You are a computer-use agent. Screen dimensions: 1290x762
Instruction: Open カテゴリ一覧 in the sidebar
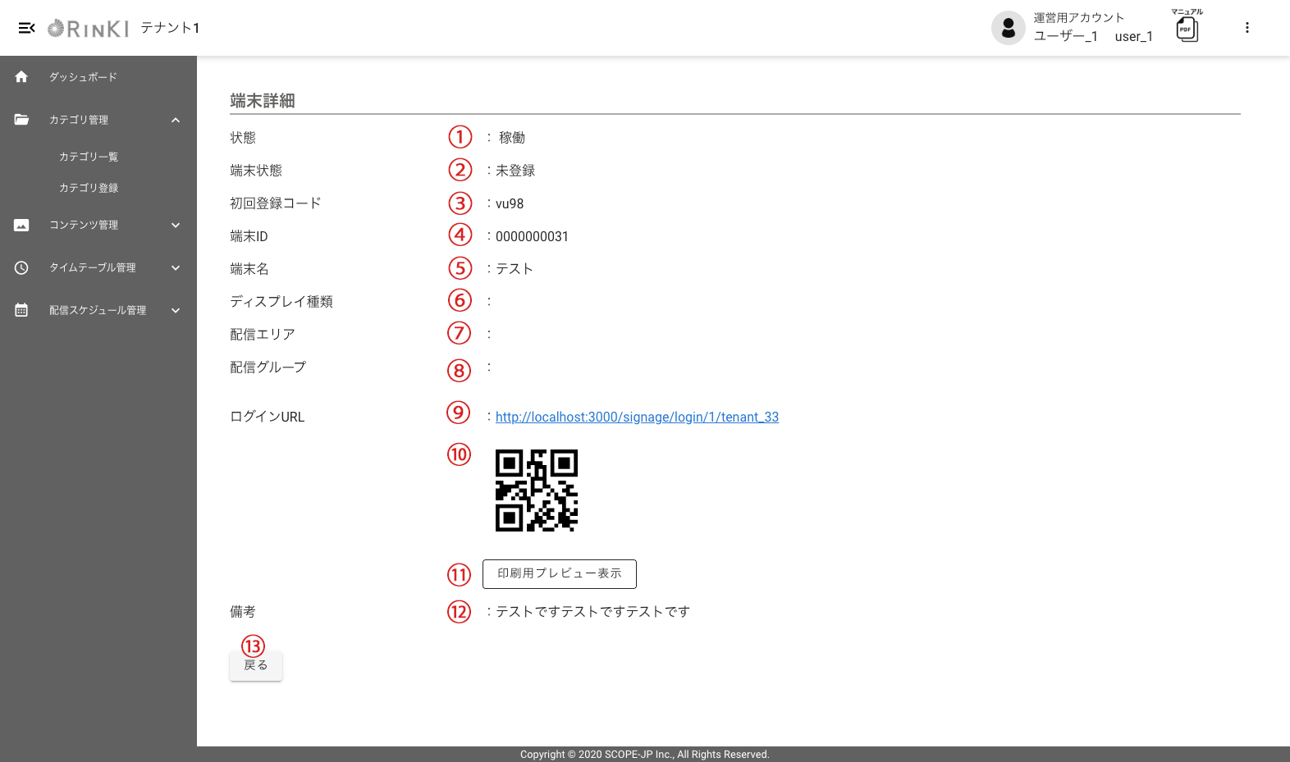tap(89, 157)
